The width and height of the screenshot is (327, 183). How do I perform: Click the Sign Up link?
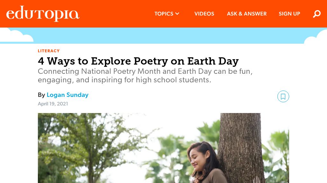[x=289, y=14]
